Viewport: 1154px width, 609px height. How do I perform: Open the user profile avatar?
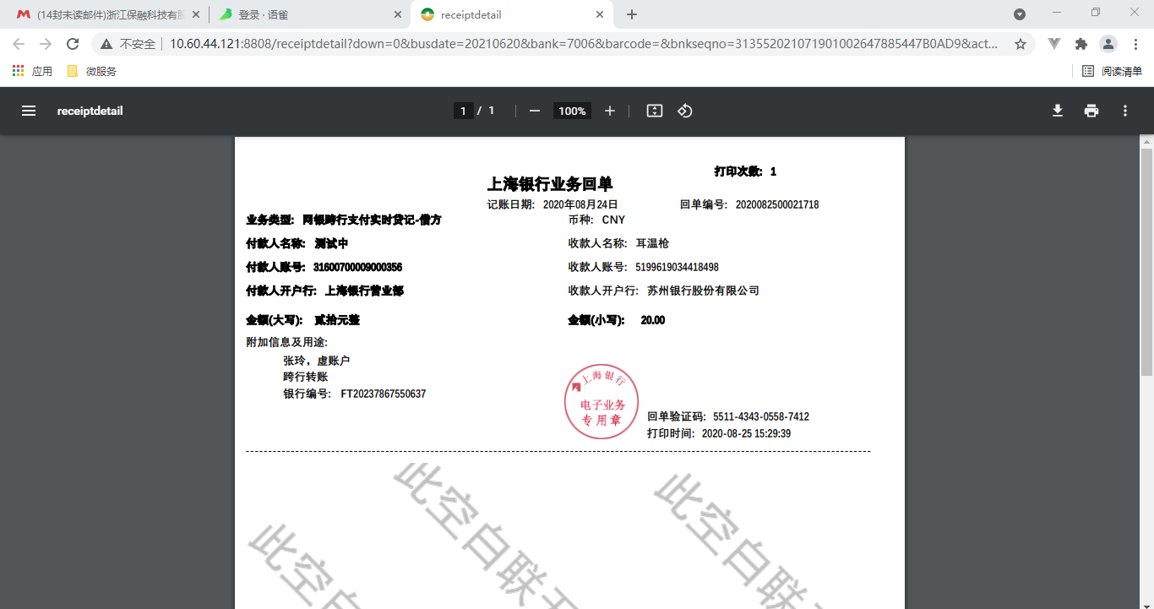pos(1108,44)
